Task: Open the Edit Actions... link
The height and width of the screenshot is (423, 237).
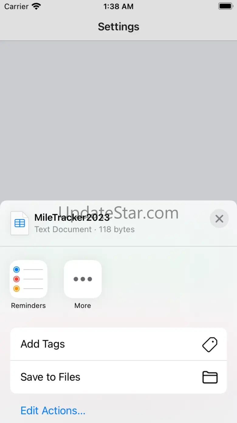Action: pos(53,410)
